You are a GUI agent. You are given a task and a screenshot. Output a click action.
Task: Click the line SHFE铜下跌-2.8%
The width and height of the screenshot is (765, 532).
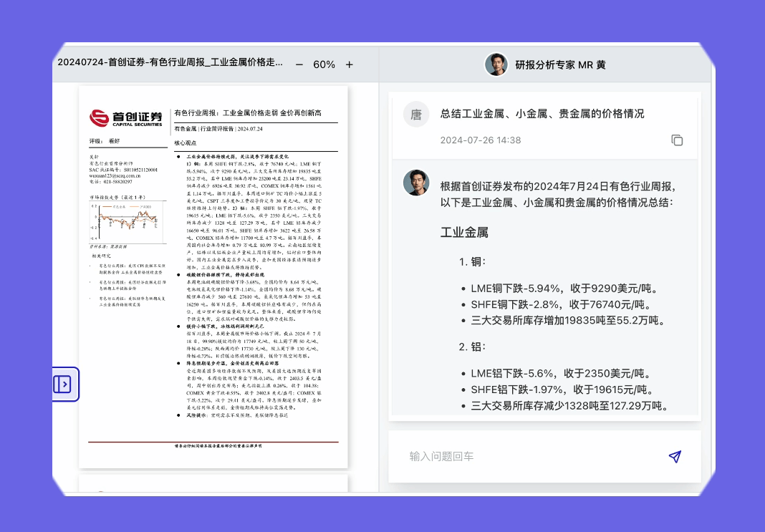click(561, 304)
